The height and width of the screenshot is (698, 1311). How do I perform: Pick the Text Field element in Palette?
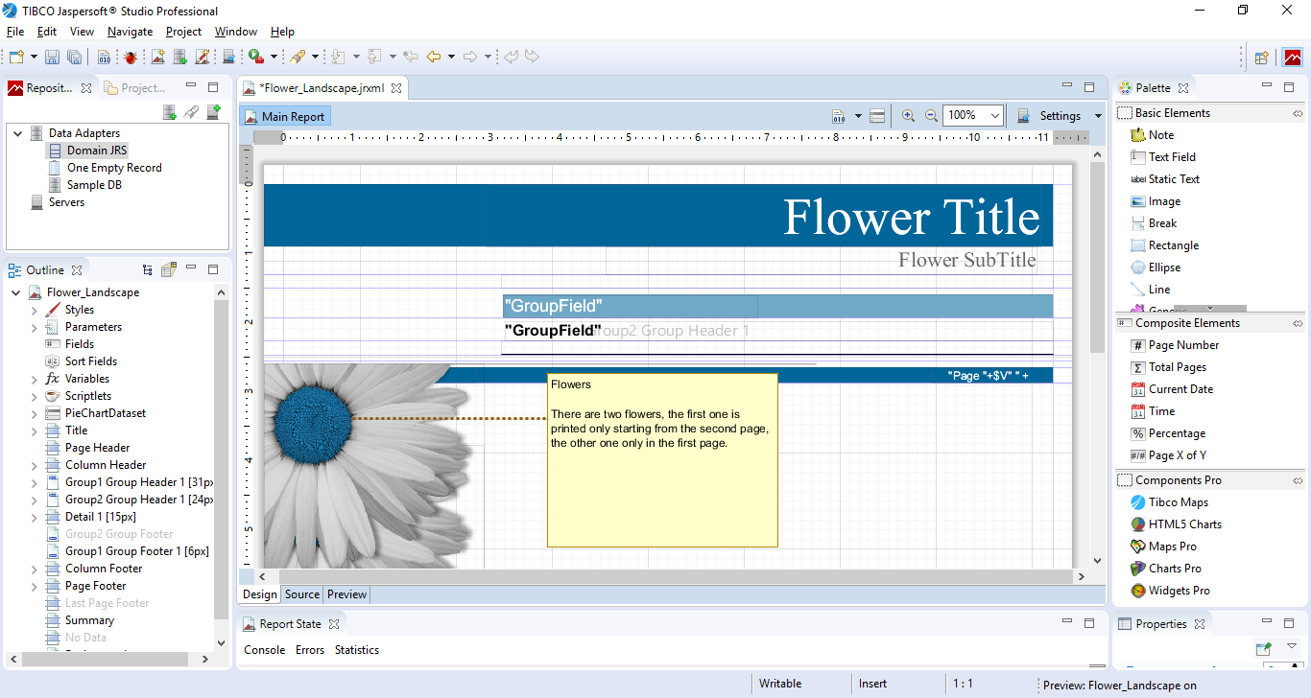[1162, 157]
